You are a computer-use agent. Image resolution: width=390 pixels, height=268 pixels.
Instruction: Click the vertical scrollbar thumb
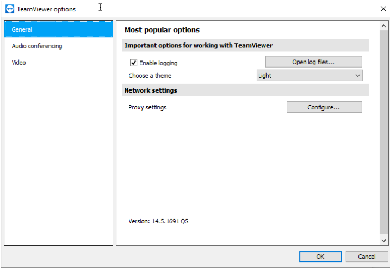click(x=383, y=131)
